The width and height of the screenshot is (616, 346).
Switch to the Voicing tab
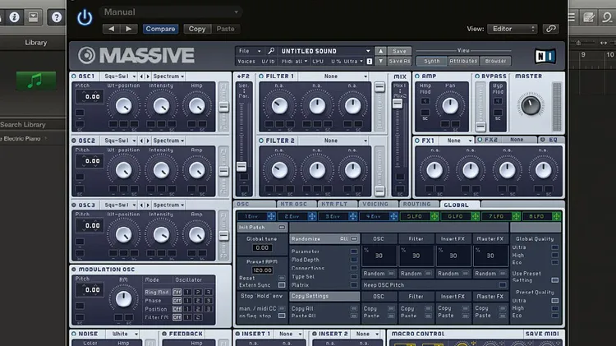pyautogui.click(x=378, y=204)
